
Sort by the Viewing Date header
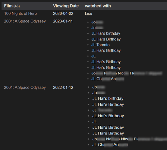[x=66, y=6]
